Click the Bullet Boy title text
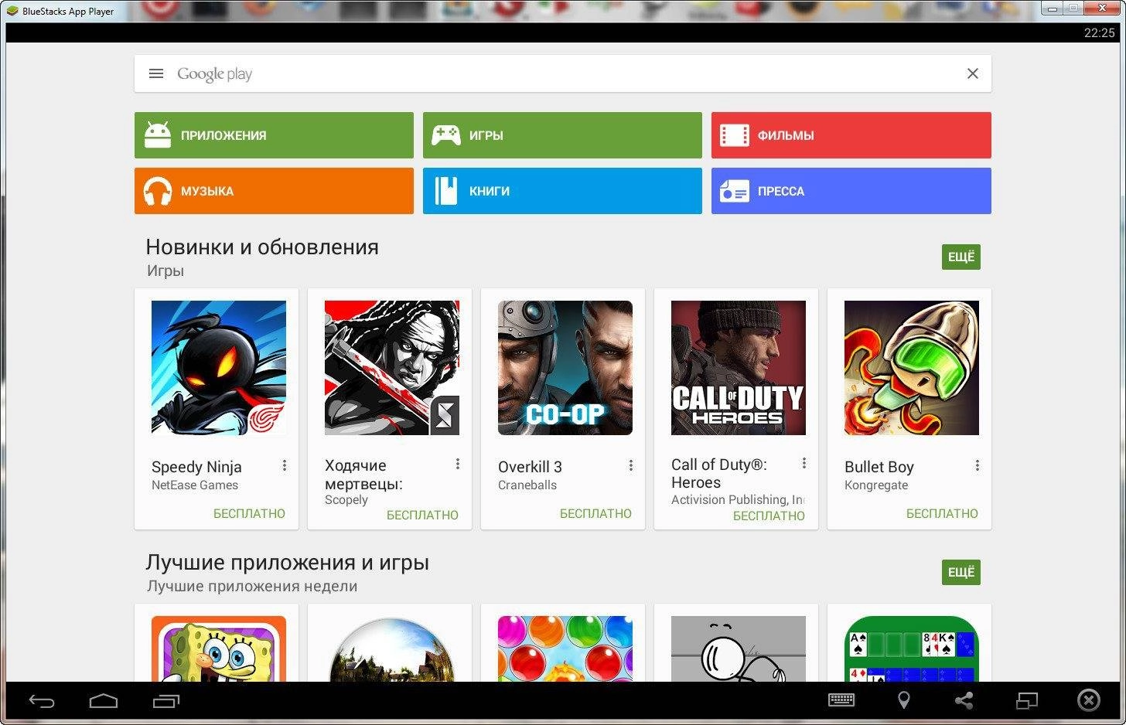 click(x=879, y=467)
